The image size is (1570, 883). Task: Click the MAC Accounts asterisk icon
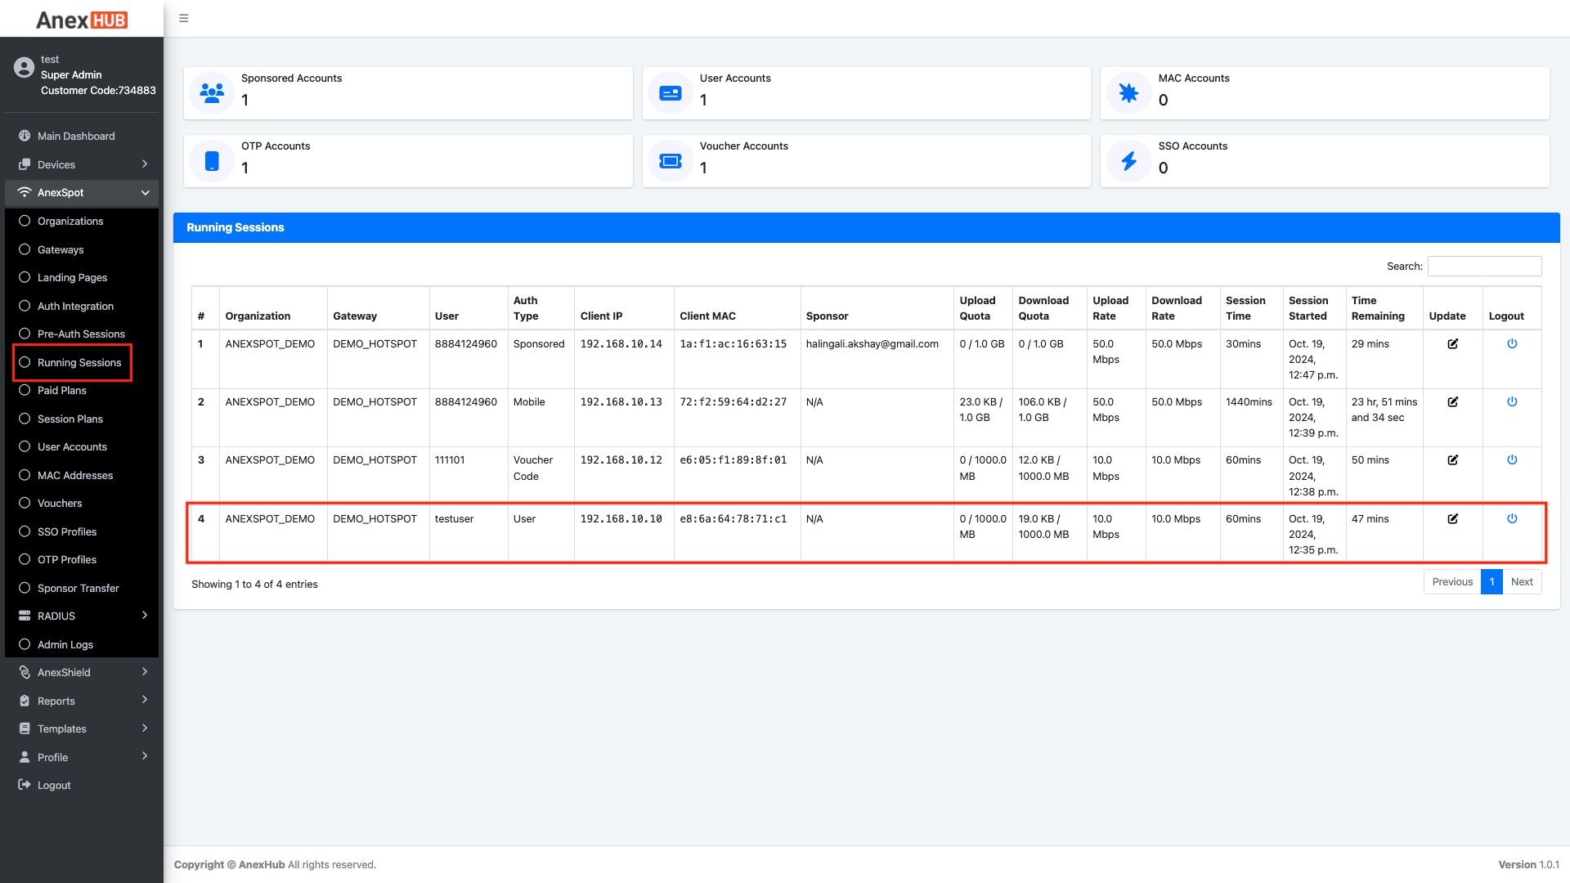[1129, 92]
